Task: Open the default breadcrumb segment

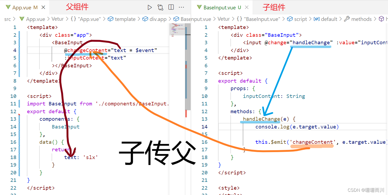Action: pyautogui.click(x=329, y=19)
